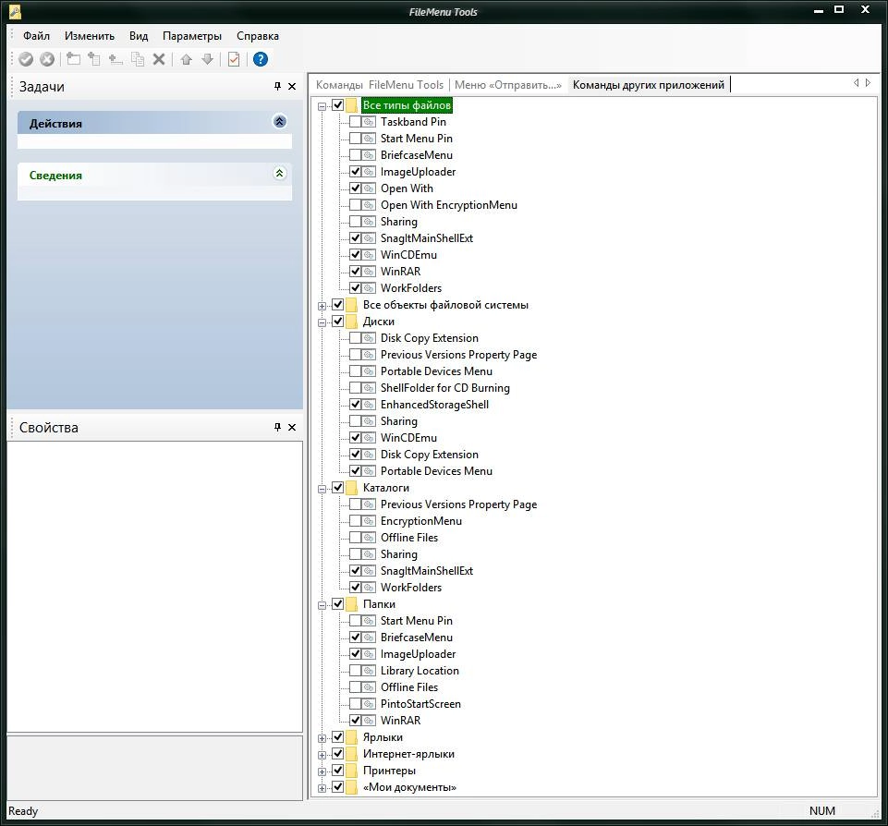Click the Delete X toolbar icon
The width and height of the screenshot is (888, 826).
coord(159,59)
